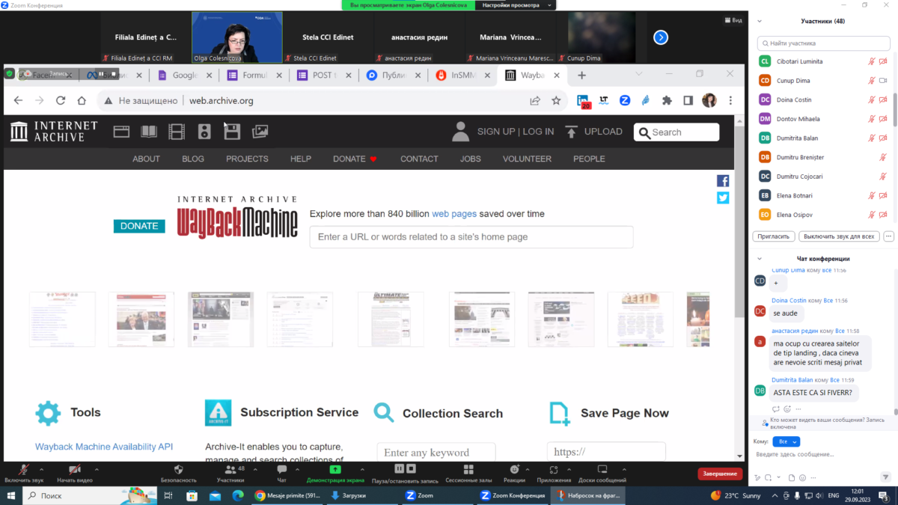
Task: Open the Internet Archive web icon
Action: pos(121,132)
